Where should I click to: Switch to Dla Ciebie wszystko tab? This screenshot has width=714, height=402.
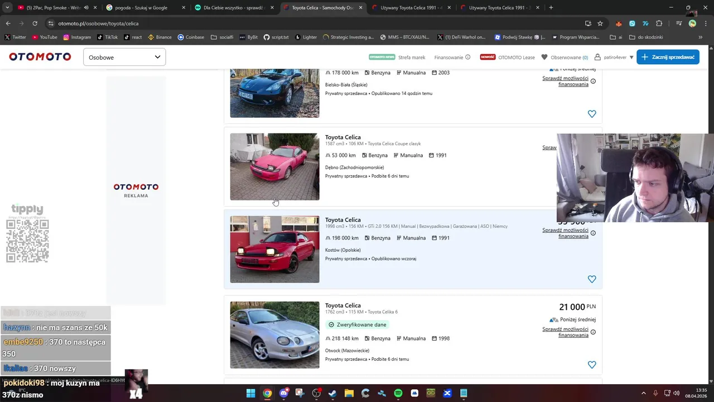coord(233,8)
